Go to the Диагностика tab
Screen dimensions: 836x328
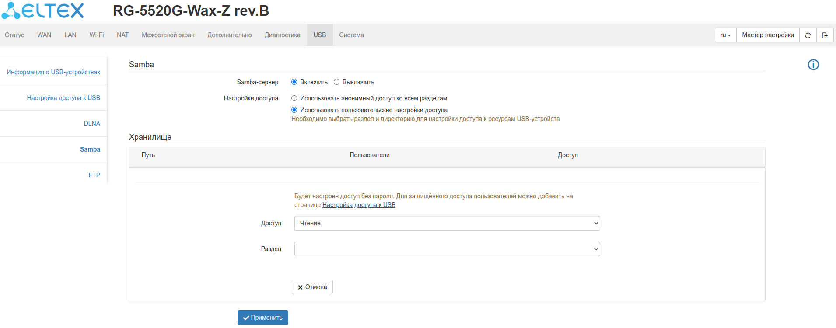(282, 35)
